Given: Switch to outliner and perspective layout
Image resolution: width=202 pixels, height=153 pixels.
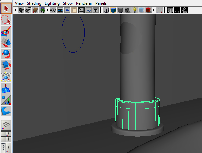Looking at the screenshot, I should (6, 148).
